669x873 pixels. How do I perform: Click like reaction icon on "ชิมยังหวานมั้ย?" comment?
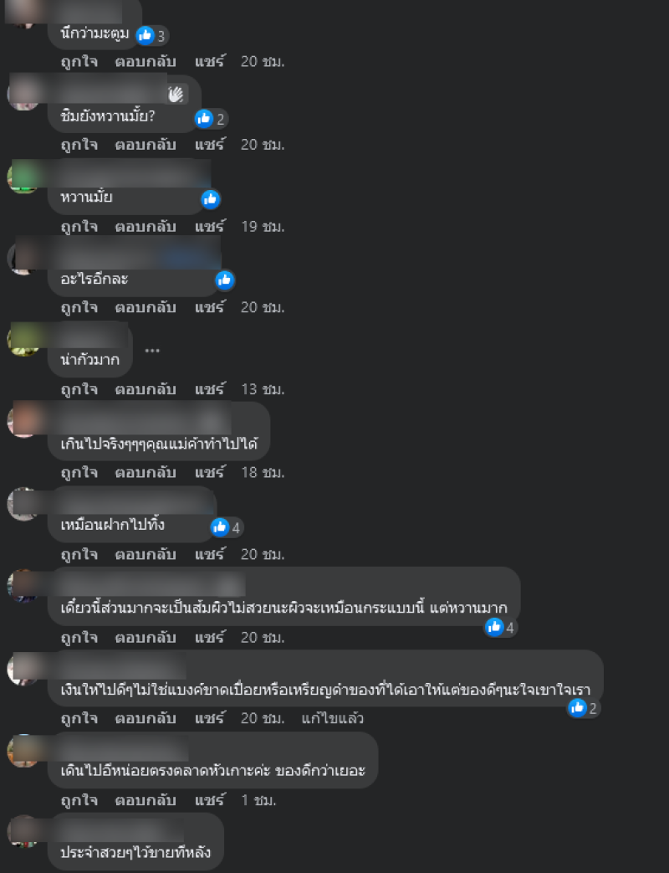click(204, 118)
